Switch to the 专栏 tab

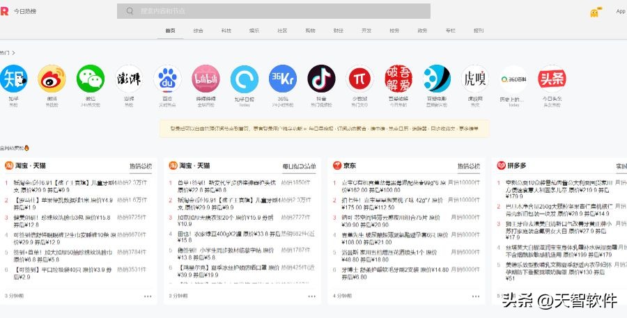450,31
